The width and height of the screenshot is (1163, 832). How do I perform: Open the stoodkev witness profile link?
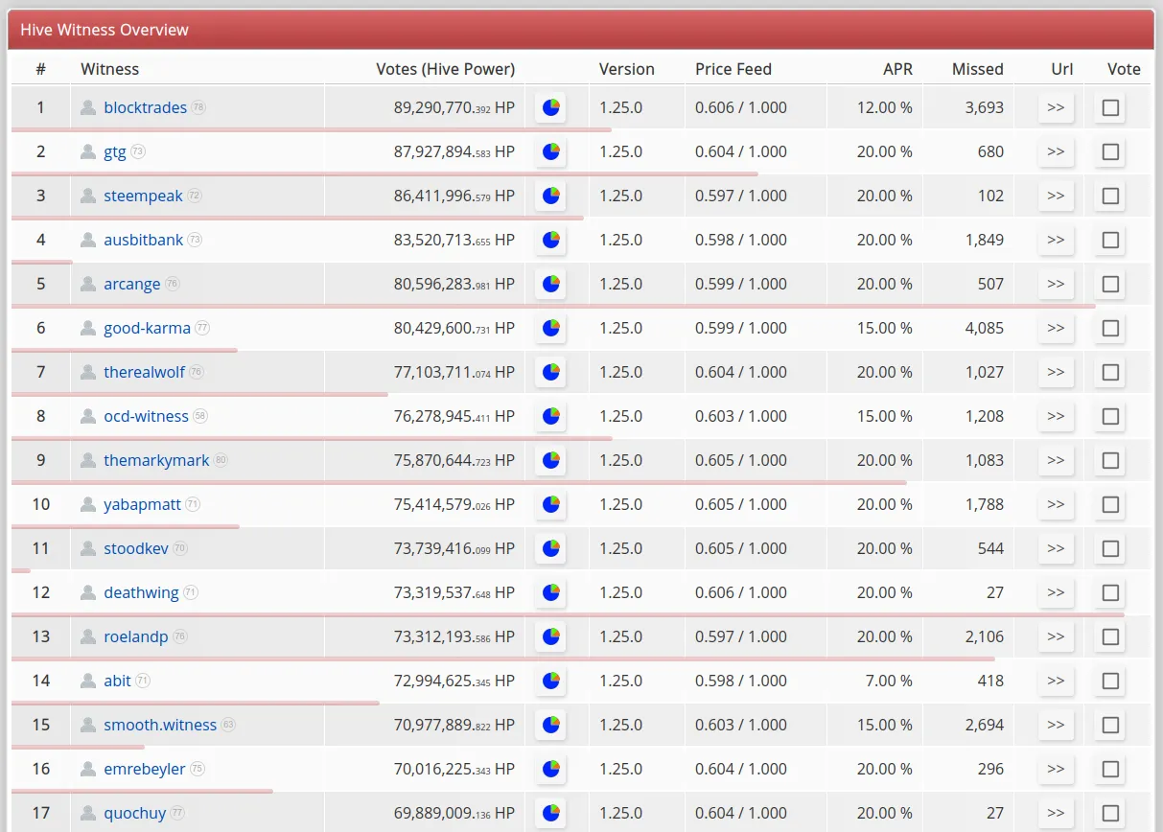[x=136, y=548]
